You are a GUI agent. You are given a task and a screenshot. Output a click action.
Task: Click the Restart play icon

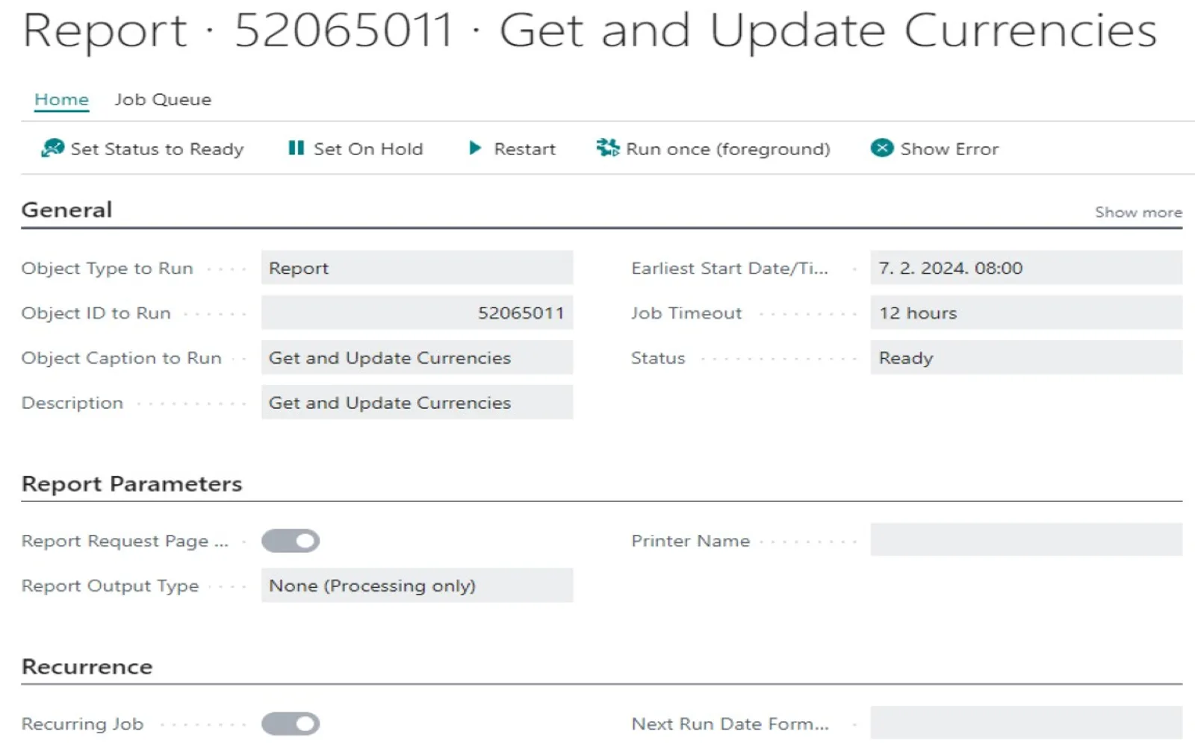(475, 148)
